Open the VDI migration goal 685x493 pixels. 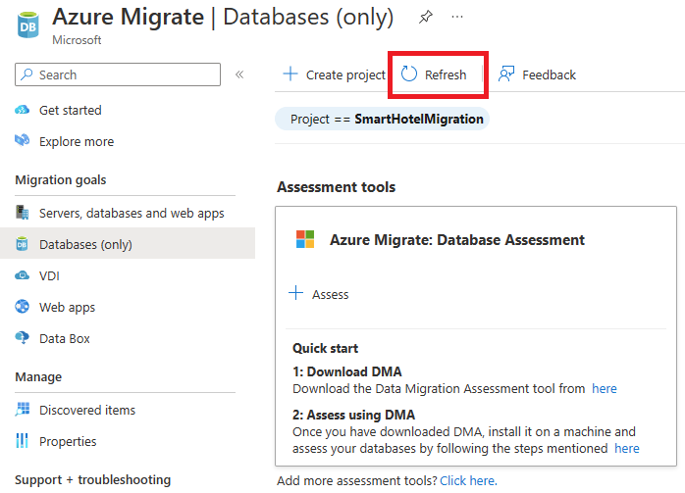[x=49, y=276]
